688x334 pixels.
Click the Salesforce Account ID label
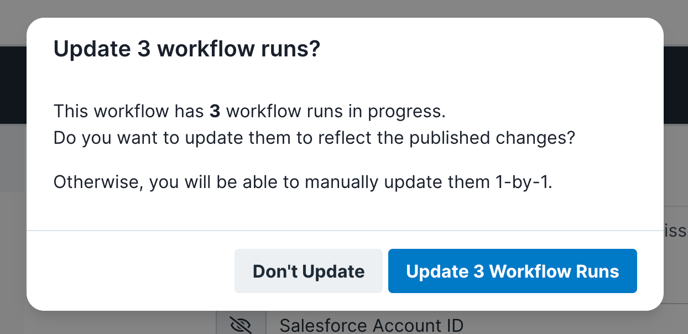[371, 326]
